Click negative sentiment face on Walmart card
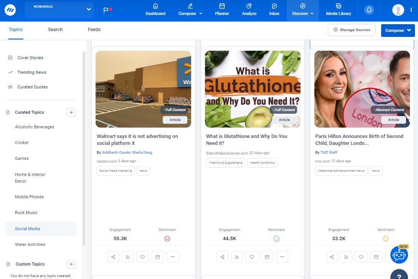 [167, 239]
